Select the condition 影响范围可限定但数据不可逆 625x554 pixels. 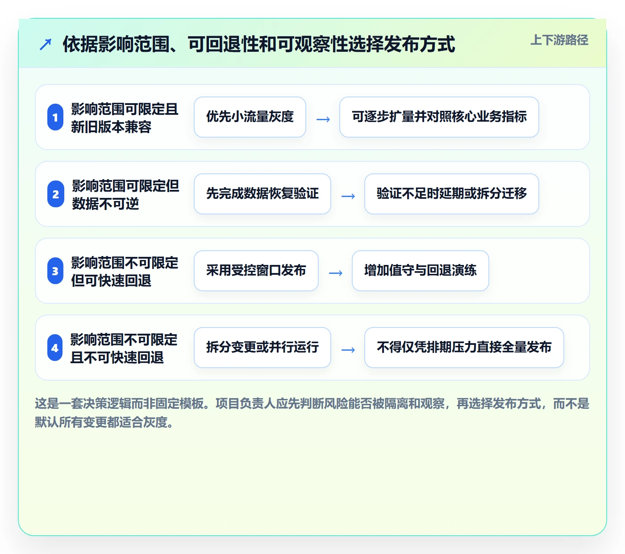(x=125, y=194)
